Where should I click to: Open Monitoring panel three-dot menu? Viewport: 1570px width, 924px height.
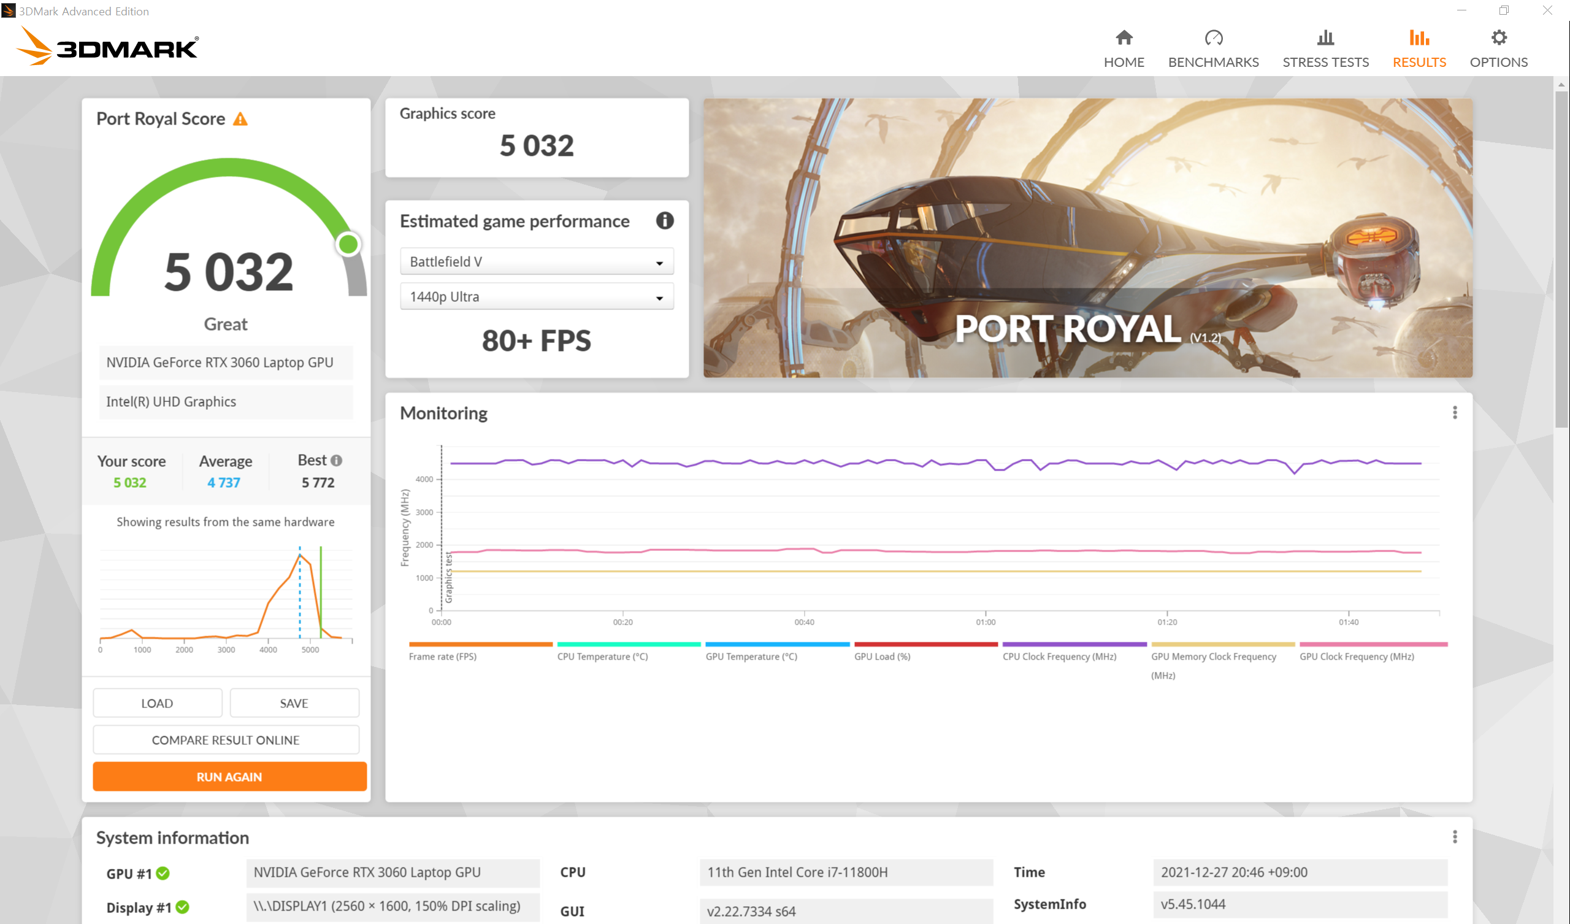(1455, 413)
